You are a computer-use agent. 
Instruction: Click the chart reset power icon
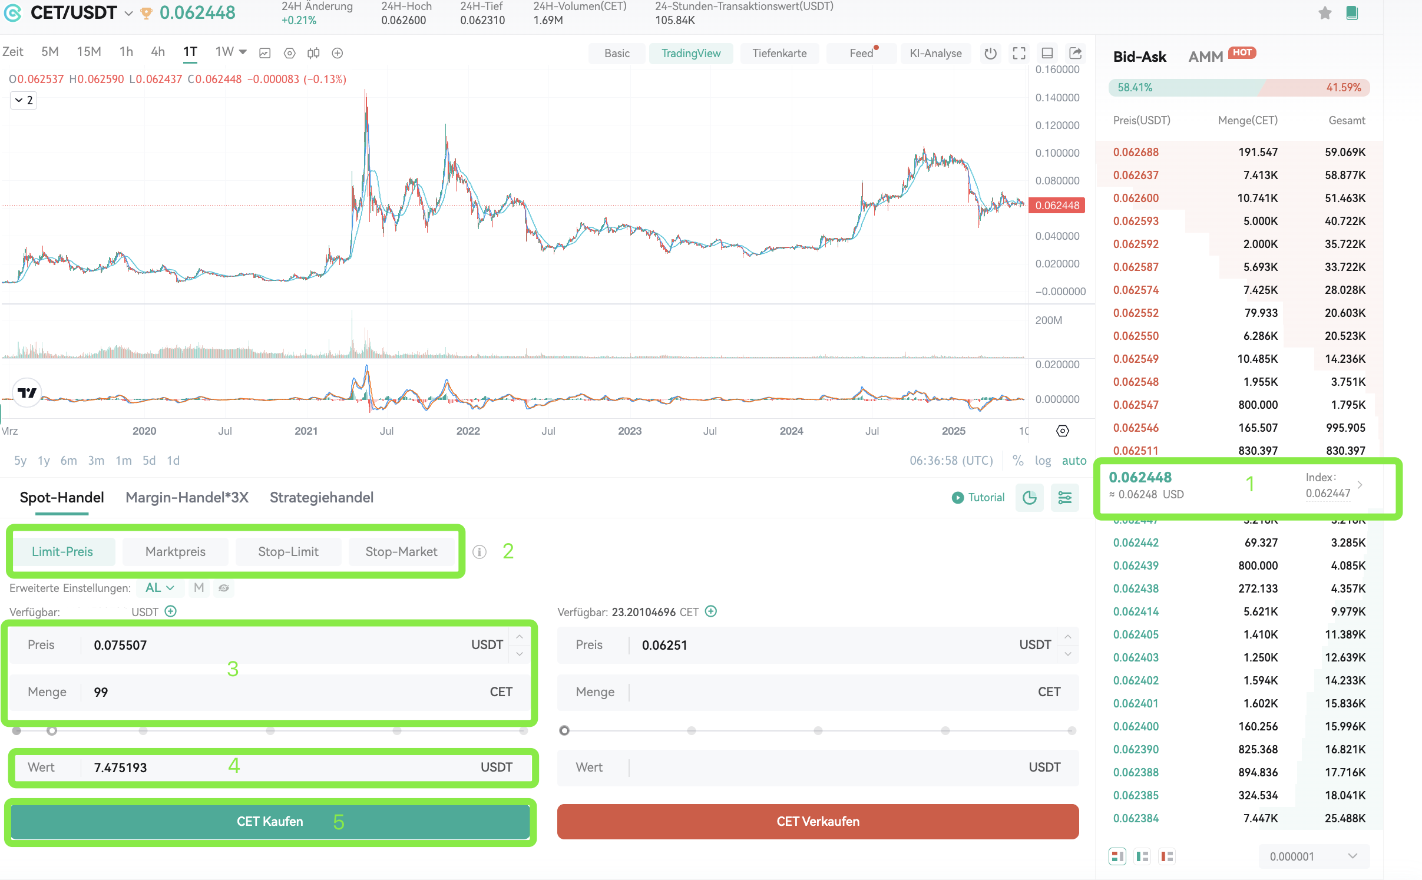coord(991,53)
